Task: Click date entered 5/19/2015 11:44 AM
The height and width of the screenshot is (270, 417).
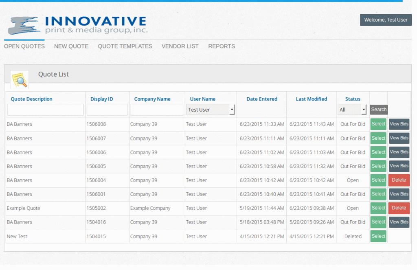Action: (x=262, y=208)
